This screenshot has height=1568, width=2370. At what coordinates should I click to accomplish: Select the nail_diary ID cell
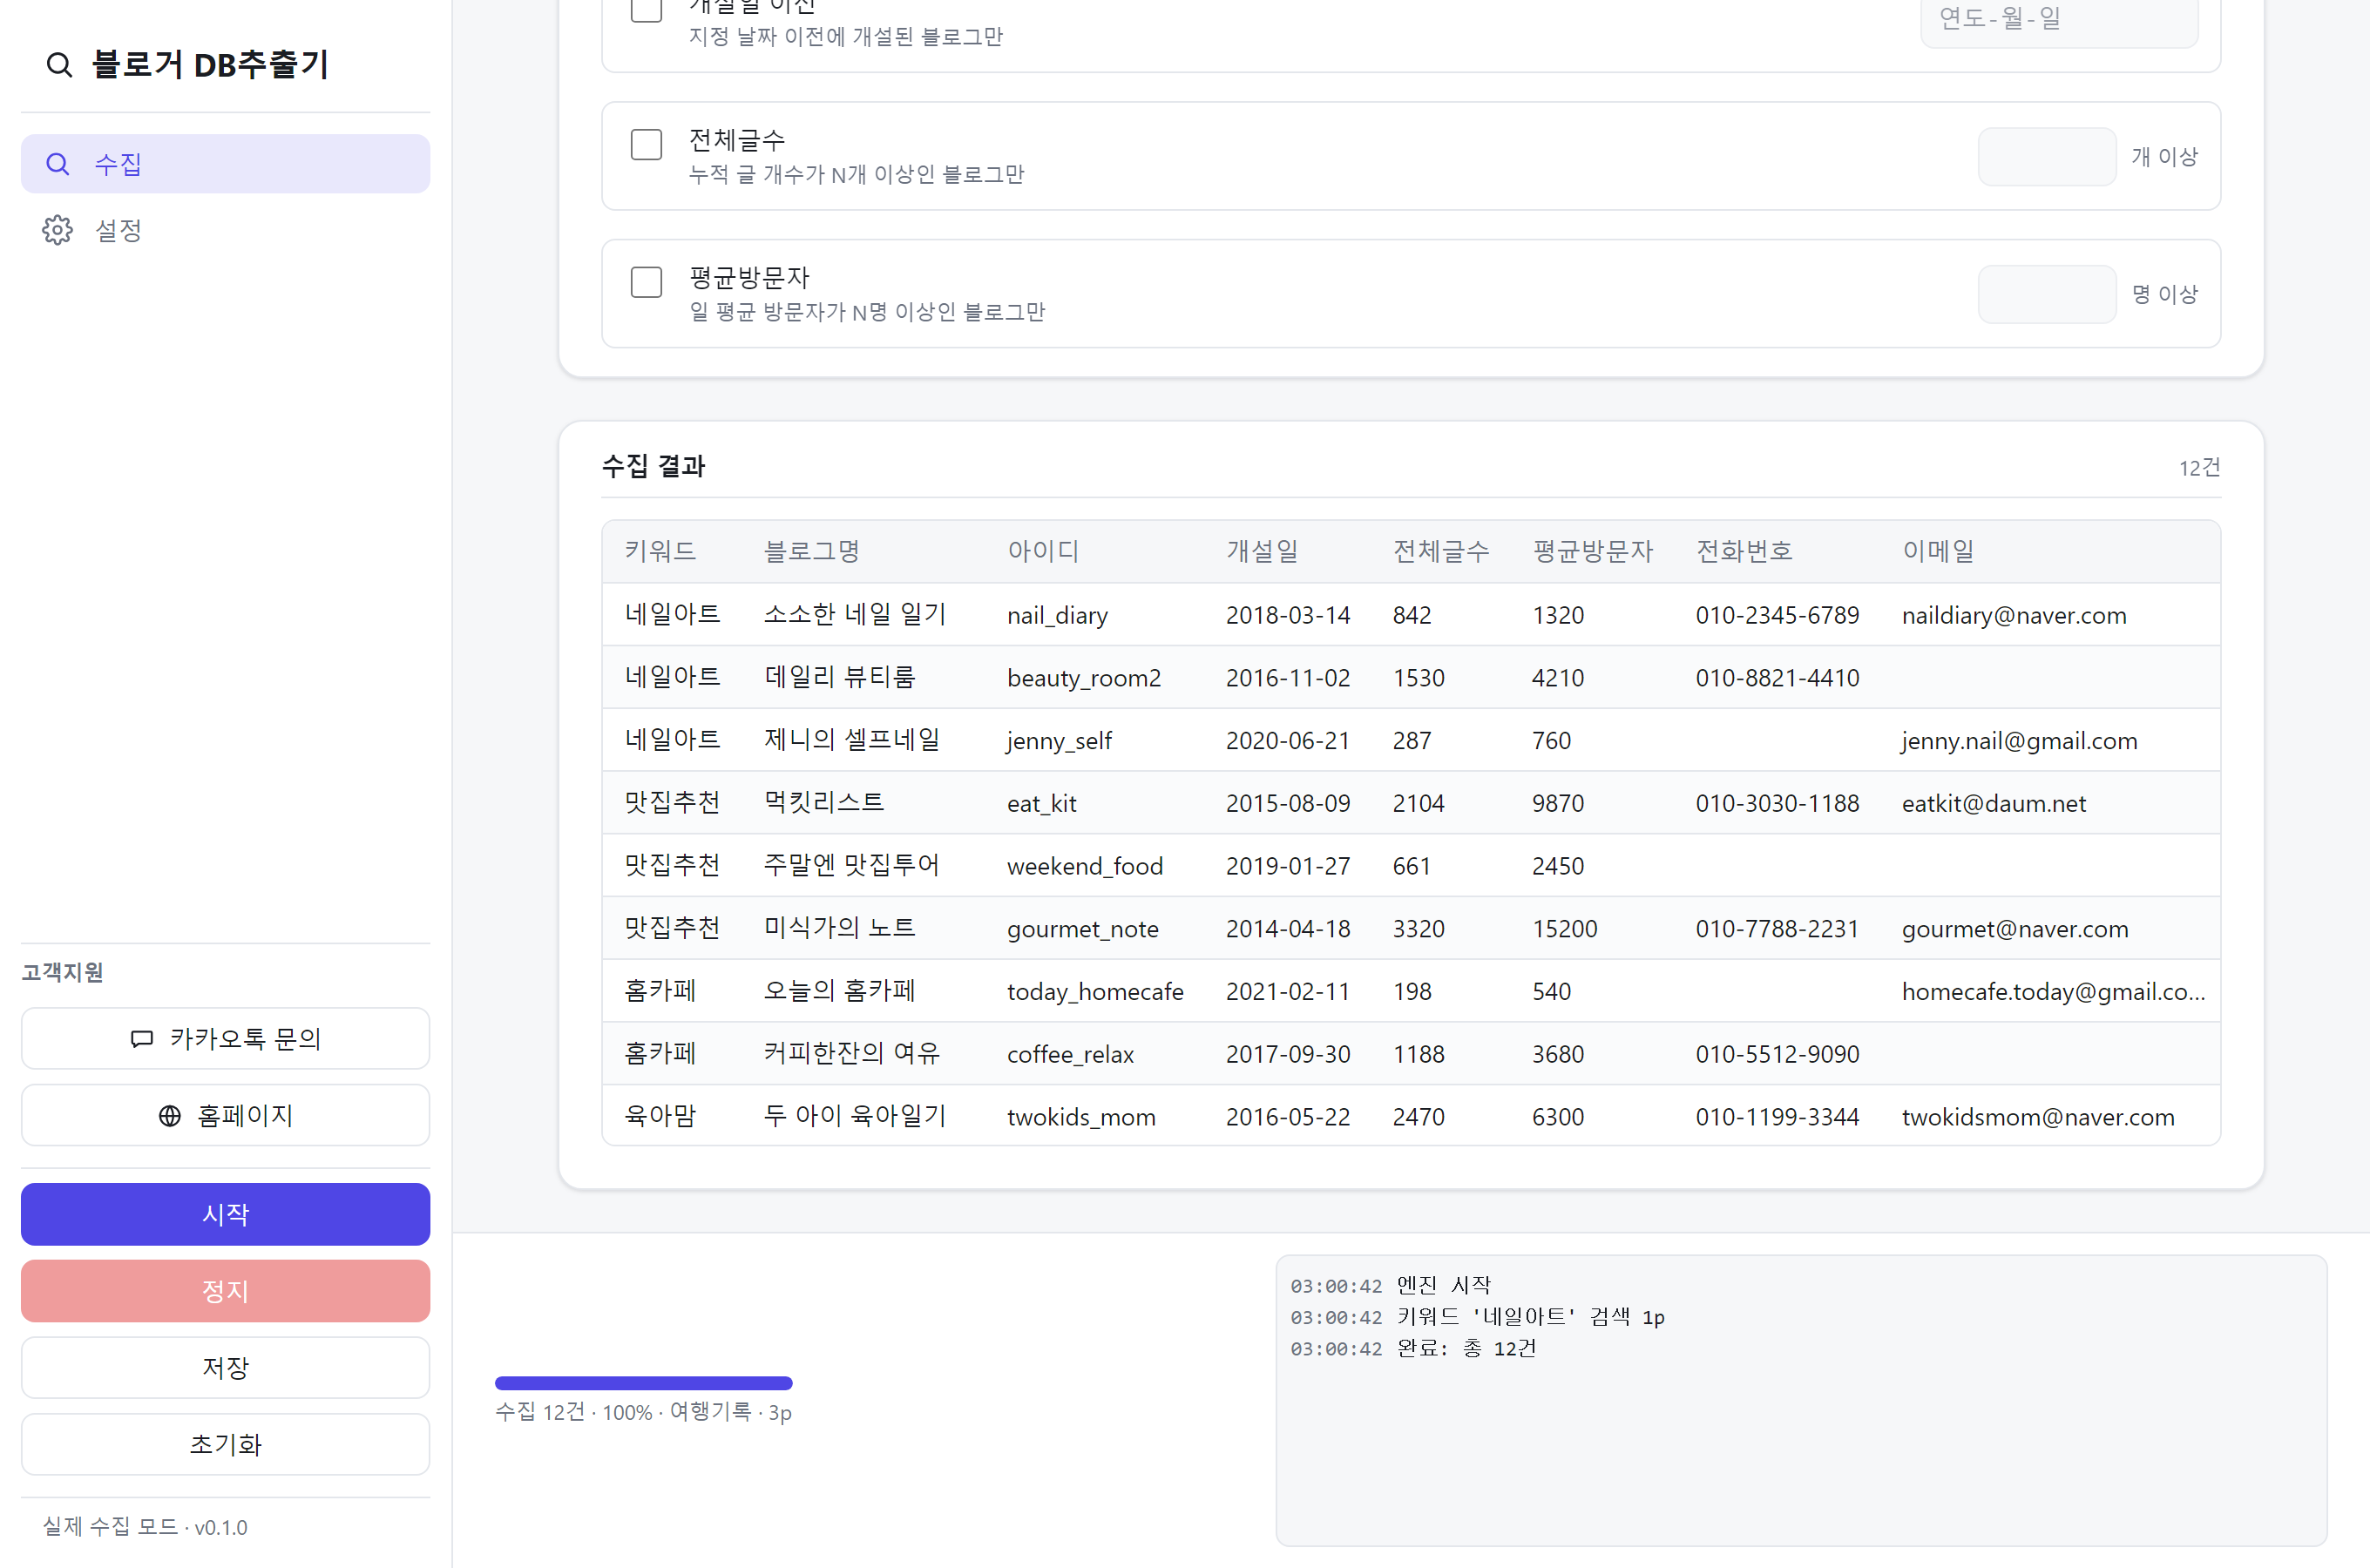pos(1057,616)
